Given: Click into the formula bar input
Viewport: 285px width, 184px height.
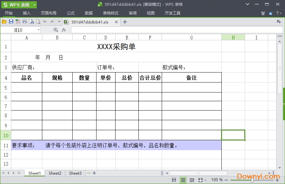Looking at the screenshot, I should (177, 30).
